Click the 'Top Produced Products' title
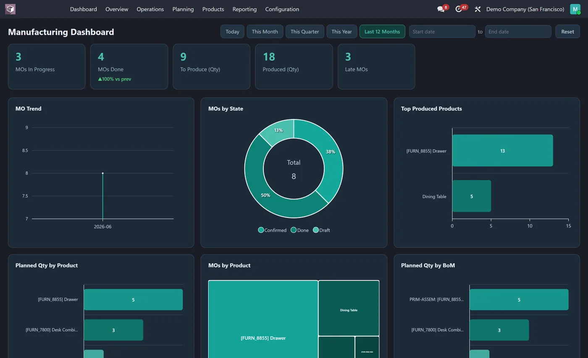Image resolution: width=588 pixels, height=358 pixels. pyautogui.click(x=431, y=109)
